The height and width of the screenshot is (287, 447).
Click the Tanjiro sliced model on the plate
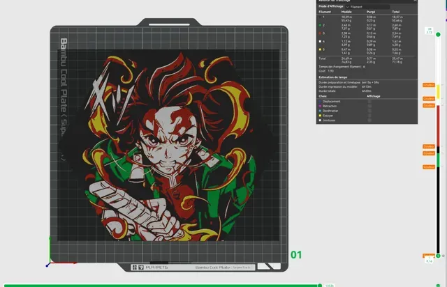tap(168, 146)
